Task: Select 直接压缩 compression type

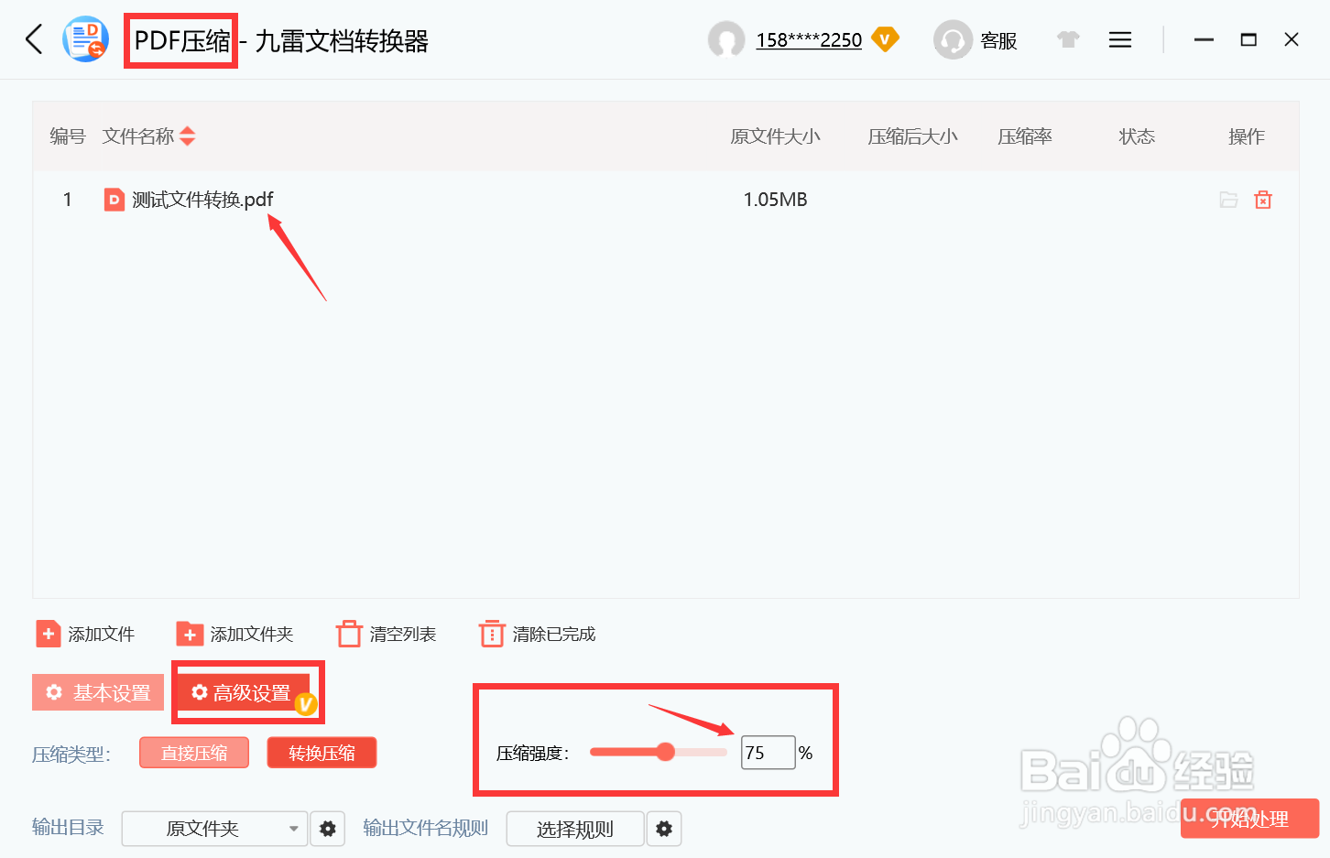Action: click(x=194, y=753)
